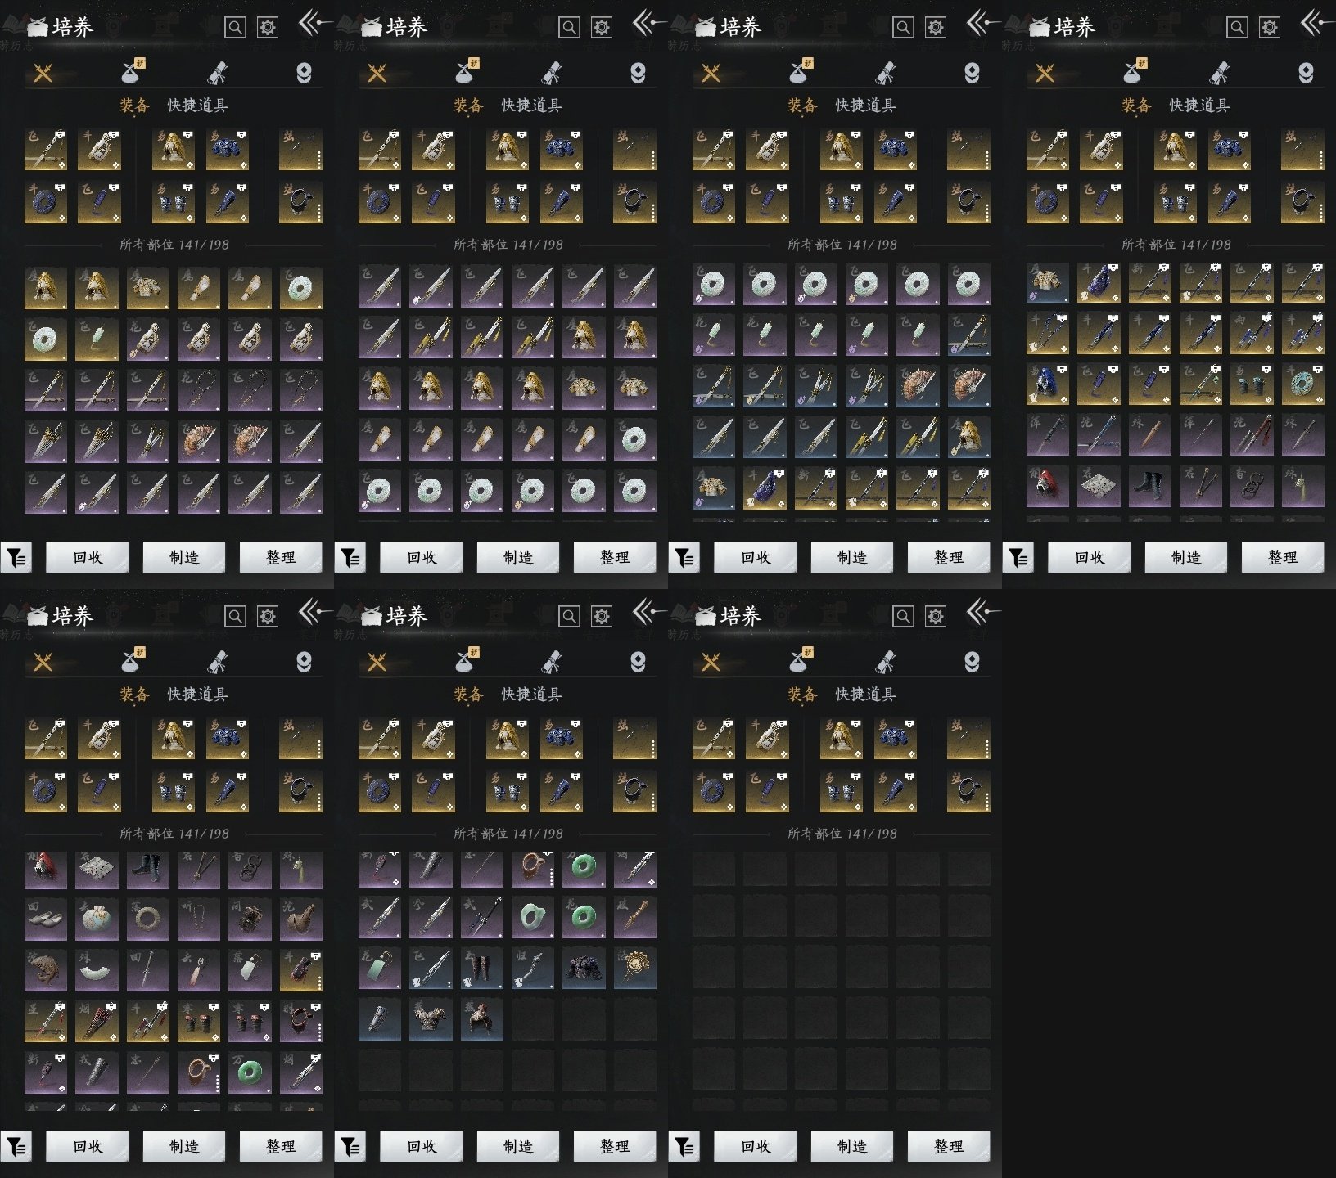1336x1178 pixels.
Task: Open 所有部位 141/198 slot filter in third top panel
Action: coord(842,245)
